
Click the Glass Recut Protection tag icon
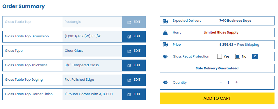click(165, 57)
